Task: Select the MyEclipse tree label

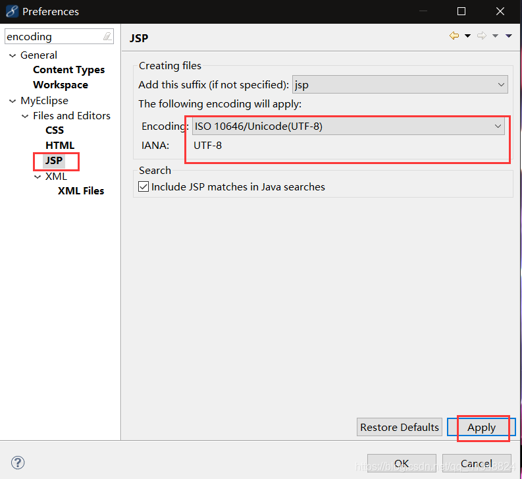Action: point(44,101)
